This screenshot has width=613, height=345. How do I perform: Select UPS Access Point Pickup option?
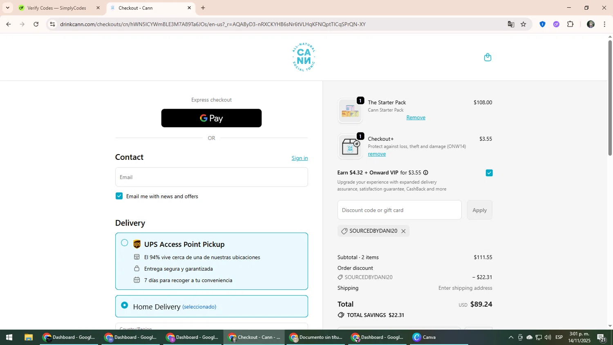[x=125, y=243]
